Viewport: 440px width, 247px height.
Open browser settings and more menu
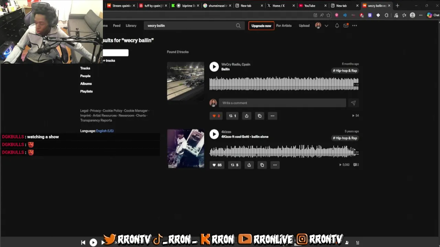pos(420,15)
